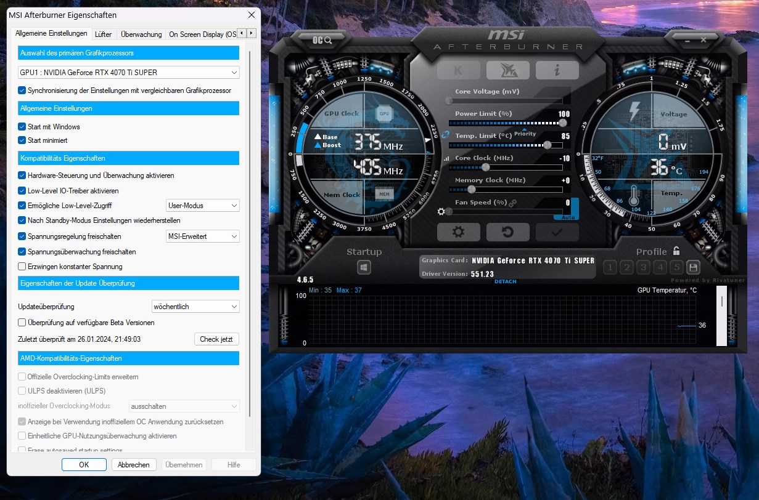Open the User-Modus dropdown
The image size is (759, 500).
click(203, 206)
